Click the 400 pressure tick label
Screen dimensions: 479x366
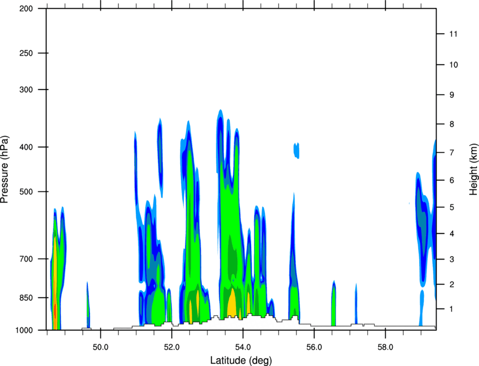pyautogui.click(x=26, y=147)
